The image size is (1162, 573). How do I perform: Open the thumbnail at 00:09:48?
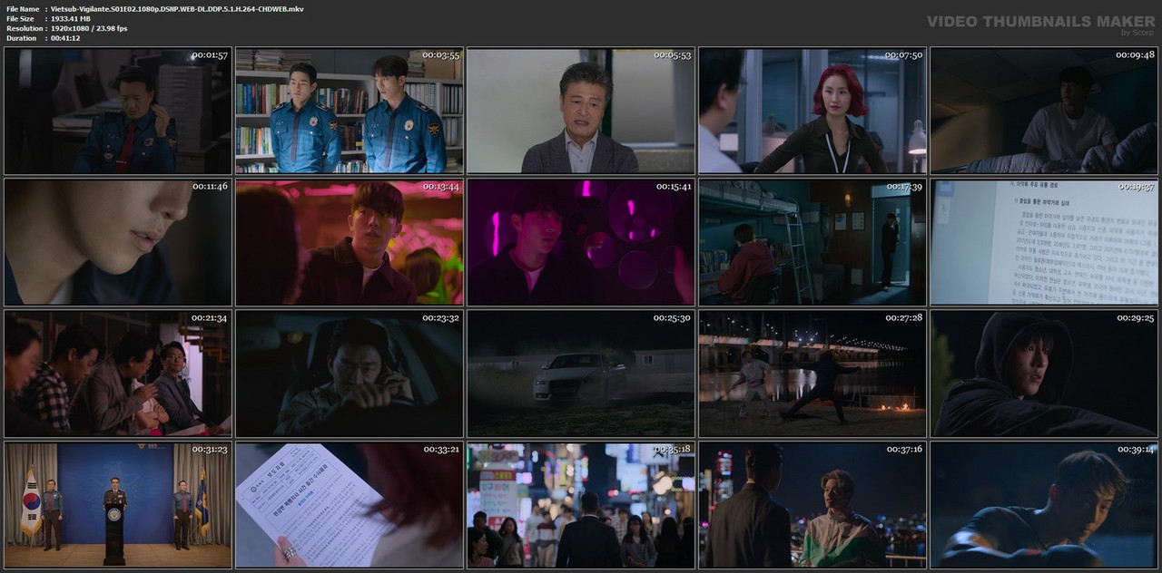click(1044, 111)
